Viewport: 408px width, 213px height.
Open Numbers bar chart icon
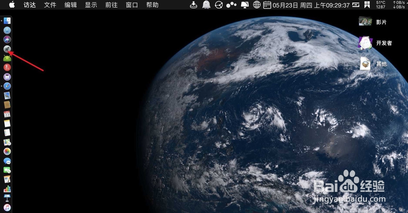[7, 189]
